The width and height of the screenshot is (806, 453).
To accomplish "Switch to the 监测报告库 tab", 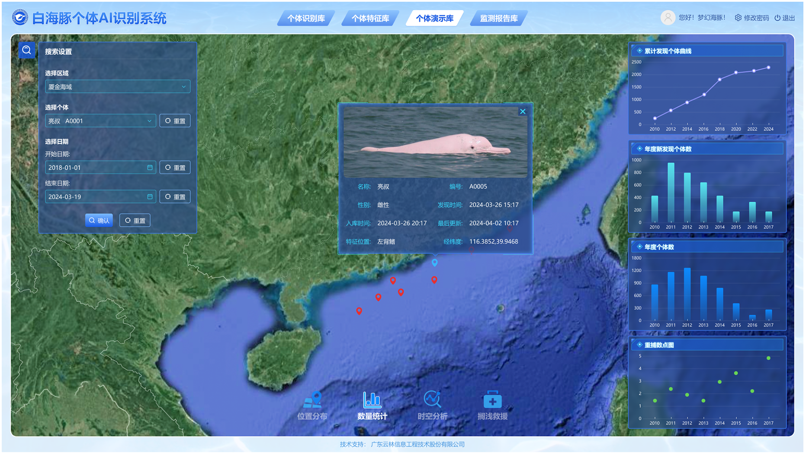I will point(499,18).
